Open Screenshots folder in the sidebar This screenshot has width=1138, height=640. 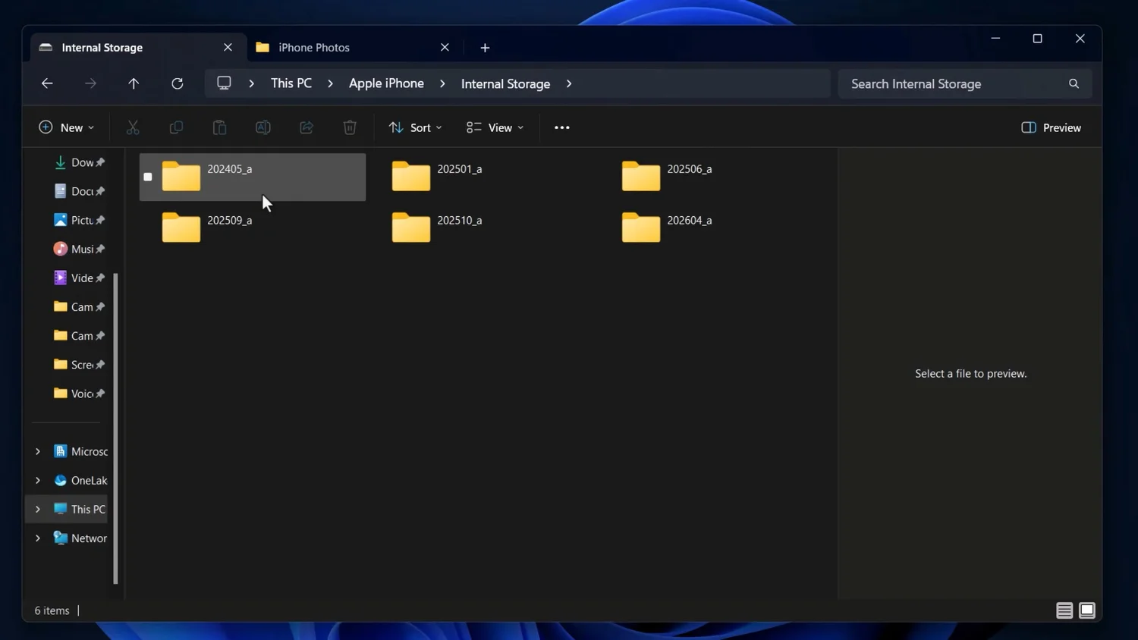(x=79, y=365)
